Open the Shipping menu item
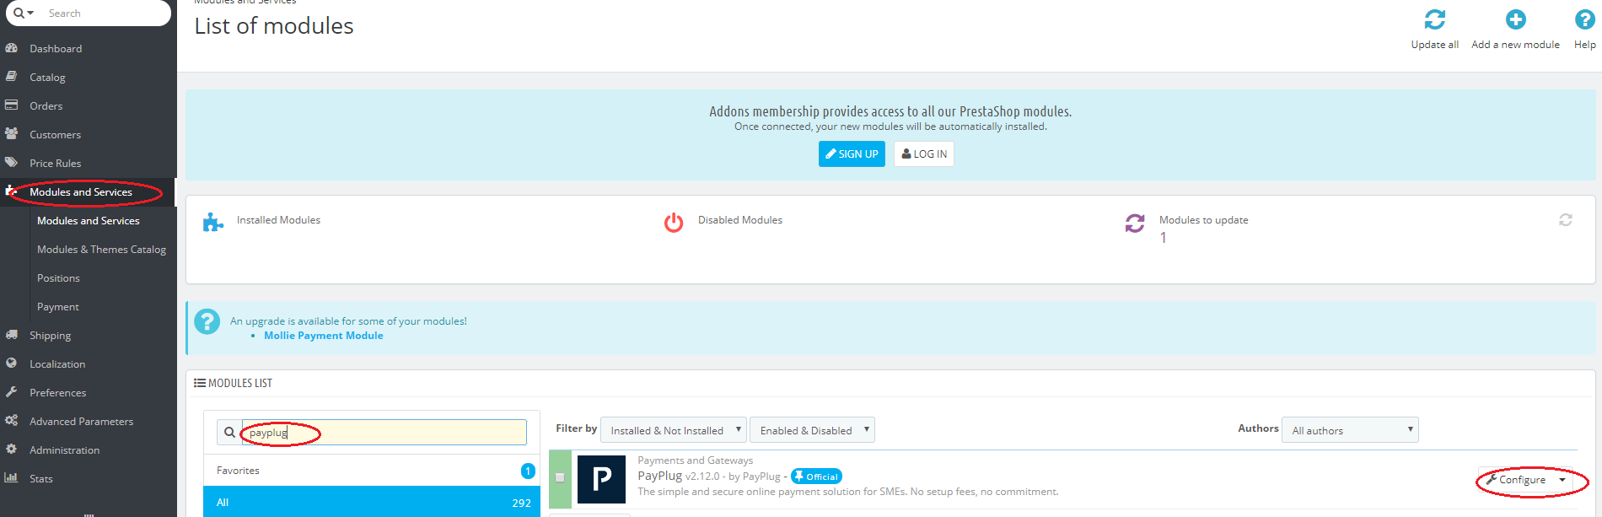 (x=51, y=336)
